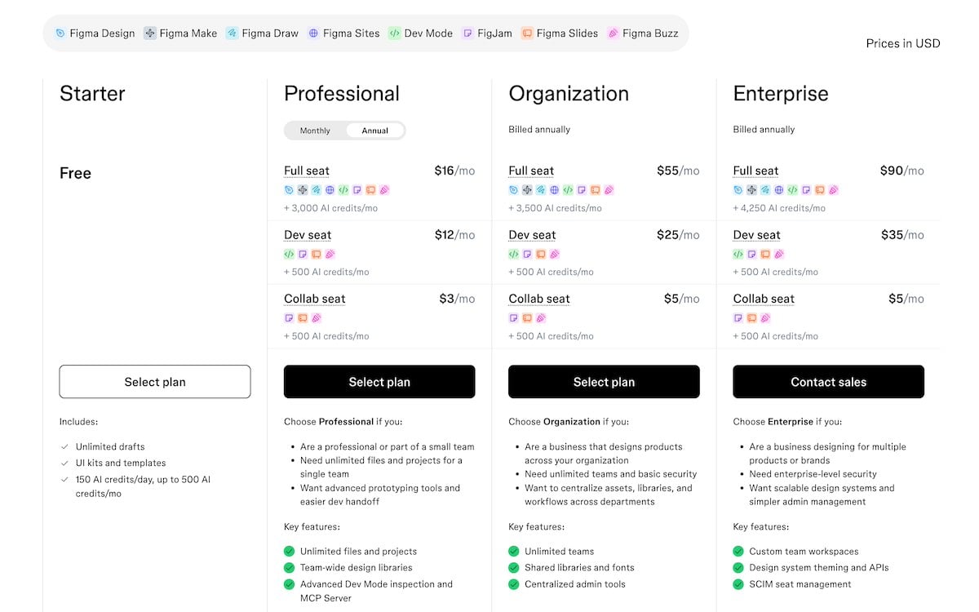Choose Annual billing for Professional plan
The height and width of the screenshot is (612, 979).
375,131
